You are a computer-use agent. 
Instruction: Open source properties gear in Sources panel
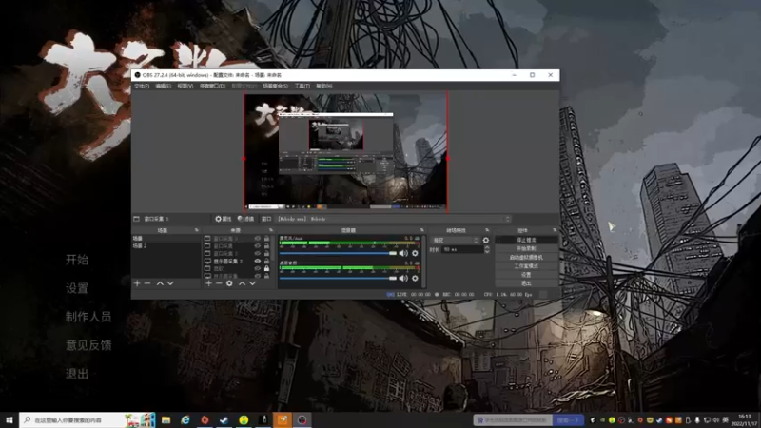tap(229, 283)
